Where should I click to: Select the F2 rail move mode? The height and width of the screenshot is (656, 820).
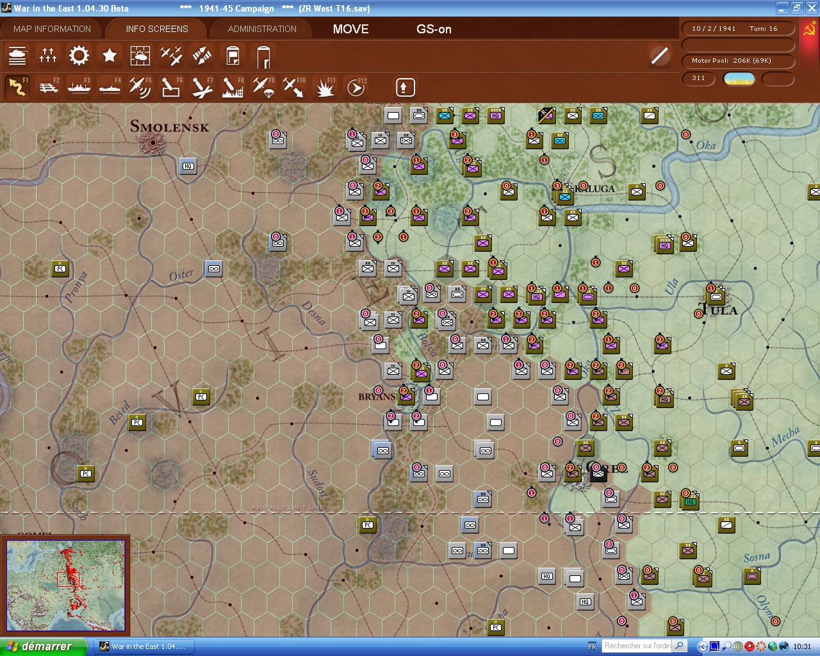48,87
